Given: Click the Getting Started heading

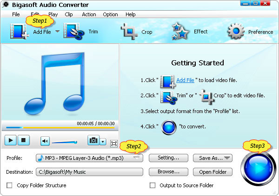Looking at the screenshot, I should point(198,63).
